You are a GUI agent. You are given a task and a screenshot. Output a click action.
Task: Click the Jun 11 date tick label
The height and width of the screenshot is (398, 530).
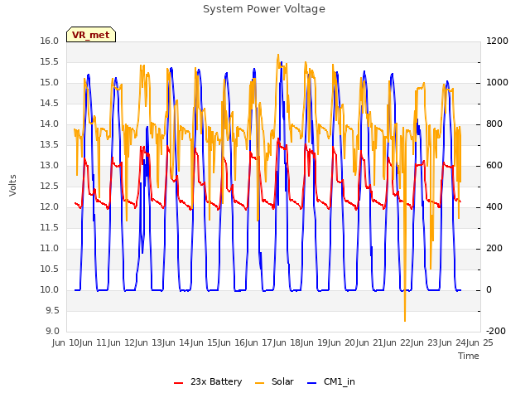(94, 342)
